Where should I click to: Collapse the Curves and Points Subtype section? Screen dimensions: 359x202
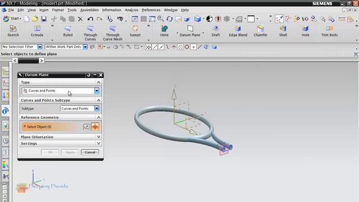coord(99,100)
